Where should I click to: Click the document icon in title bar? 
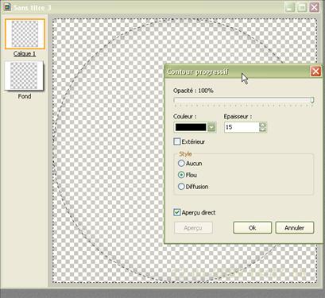pyautogui.click(x=6, y=7)
